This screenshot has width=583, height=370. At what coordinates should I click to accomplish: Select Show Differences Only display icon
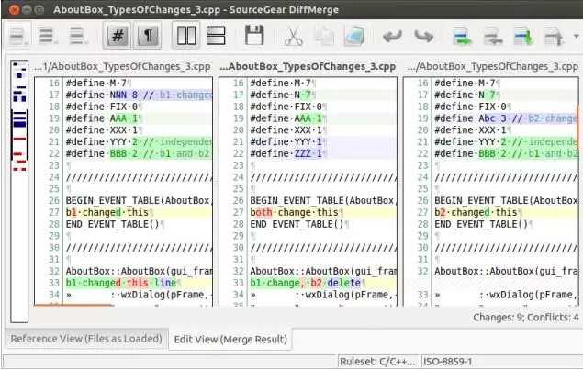(47, 36)
